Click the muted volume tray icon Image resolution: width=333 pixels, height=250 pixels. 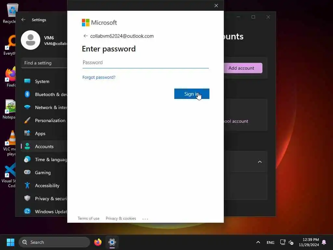click(x=291, y=242)
